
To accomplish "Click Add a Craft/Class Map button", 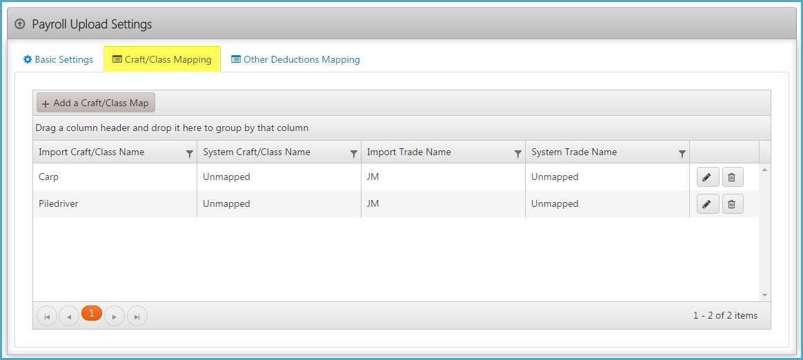I will click(96, 103).
